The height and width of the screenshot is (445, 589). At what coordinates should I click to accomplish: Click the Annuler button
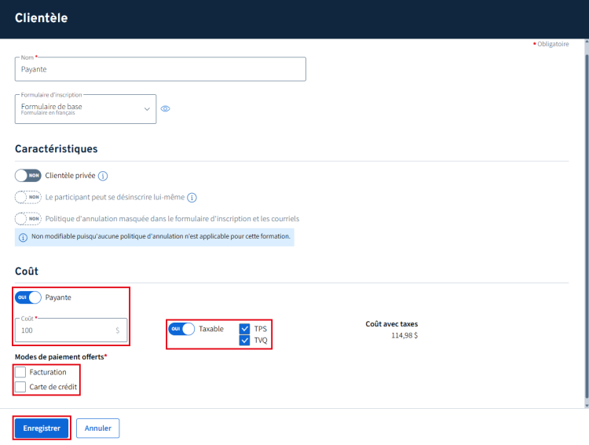click(x=97, y=429)
